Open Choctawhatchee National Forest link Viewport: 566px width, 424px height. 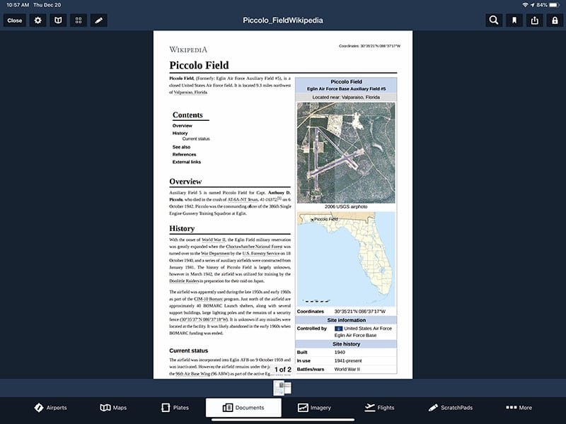tap(254, 247)
